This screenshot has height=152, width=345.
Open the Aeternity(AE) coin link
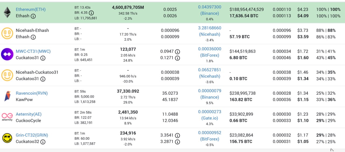[29, 114]
